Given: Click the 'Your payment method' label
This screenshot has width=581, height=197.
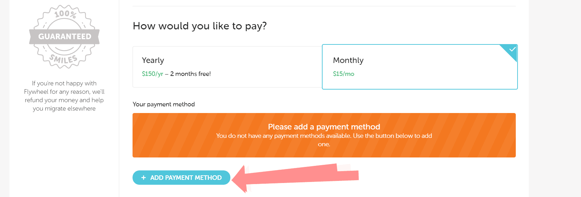Looking at the screenshot, I should point(164,104).
